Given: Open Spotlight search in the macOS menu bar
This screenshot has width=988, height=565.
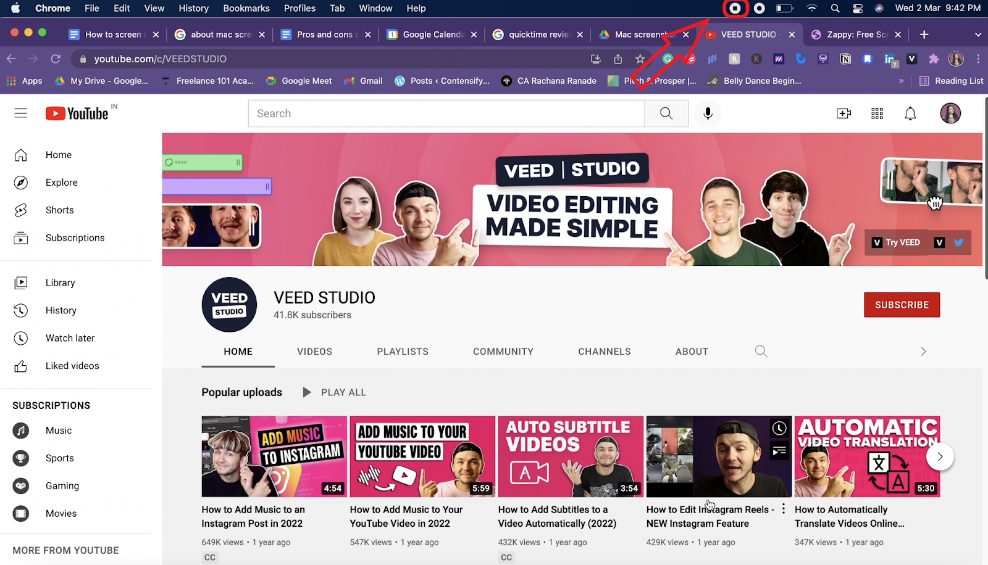Looking at the screenshot, I should [x=835, y=9].
